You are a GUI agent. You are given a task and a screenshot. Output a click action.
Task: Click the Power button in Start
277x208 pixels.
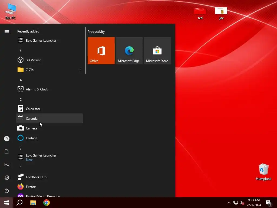(x=7, y=191)
